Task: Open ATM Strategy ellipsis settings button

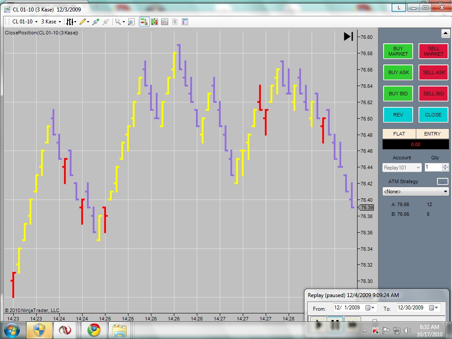Action: pyautogui.click(x=442, y=181)
